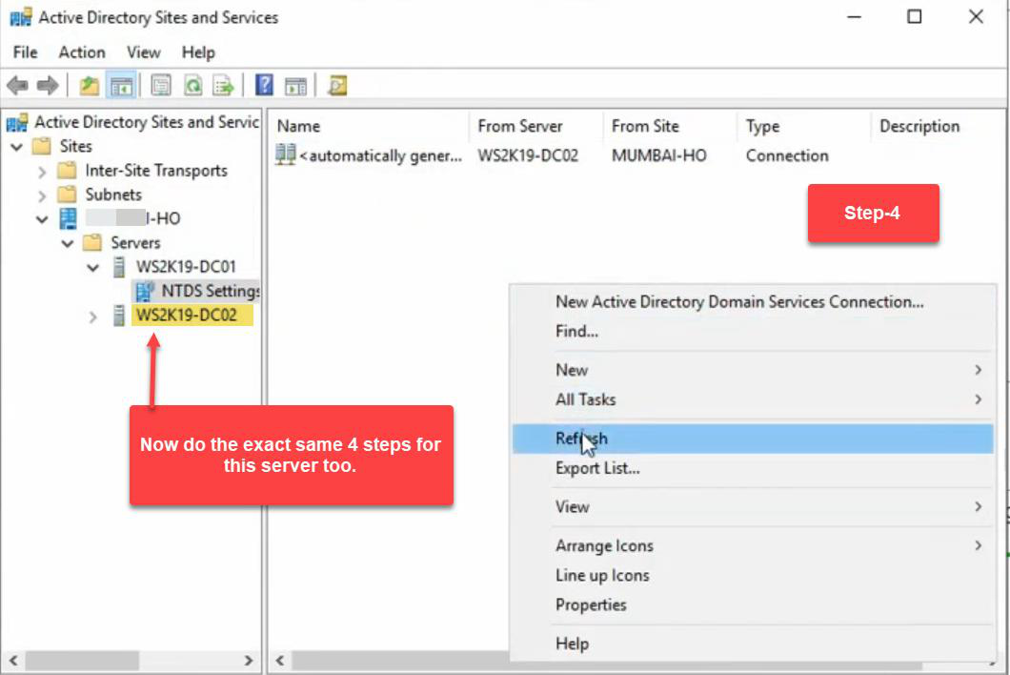Click the Inter-Site Transports folder icon
The image size is (1010, 675).
pos(67,171)
